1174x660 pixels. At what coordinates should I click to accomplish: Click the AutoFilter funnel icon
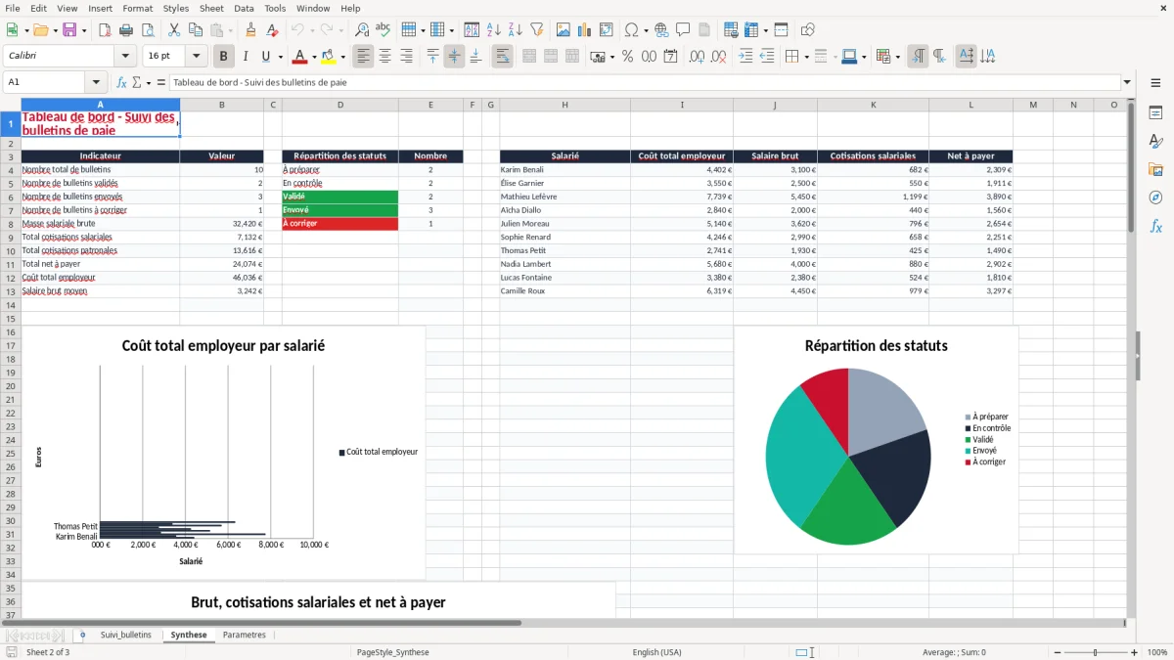coord(537,30)
